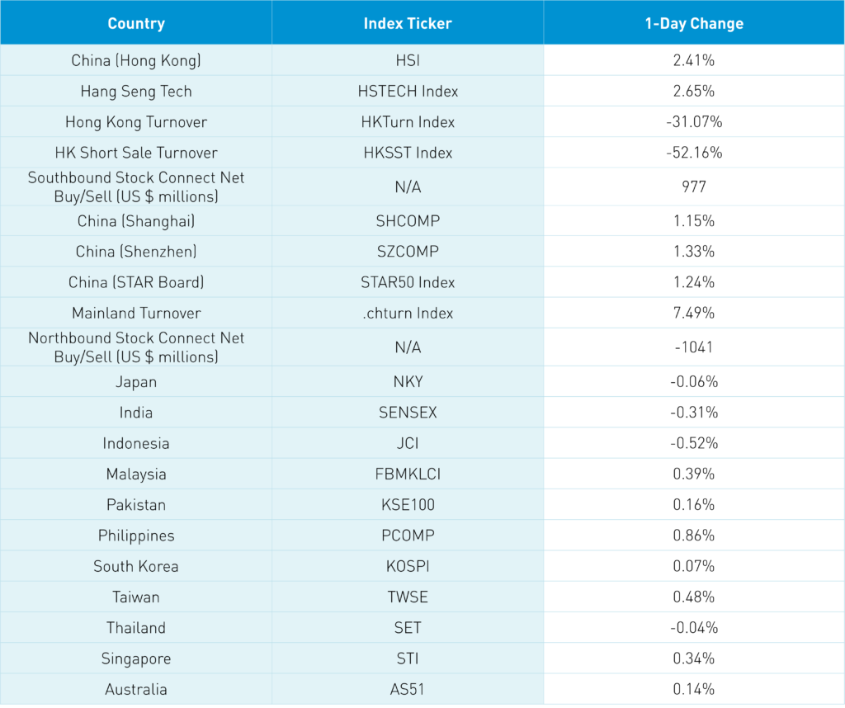Select the Northbound Stock Connect value -1041
845x708 pixels.
point(694,347)
